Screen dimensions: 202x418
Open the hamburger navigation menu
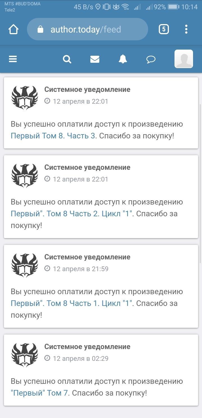[13, 59]
